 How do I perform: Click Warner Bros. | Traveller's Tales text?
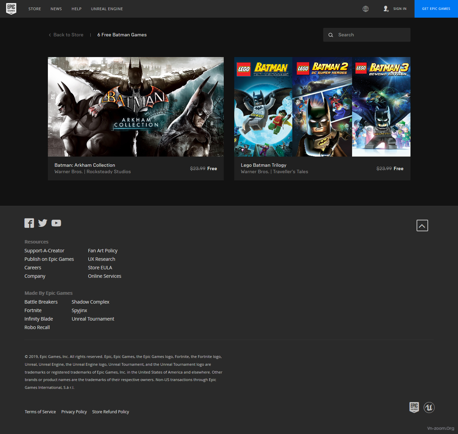[x=274, y=172]
